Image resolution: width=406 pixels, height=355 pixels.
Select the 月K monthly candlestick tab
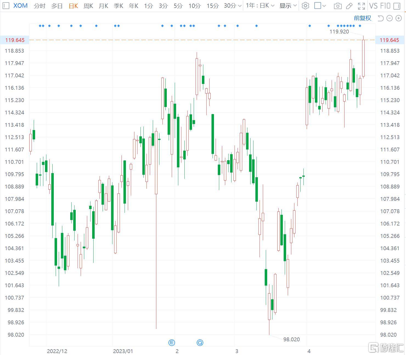103,5
